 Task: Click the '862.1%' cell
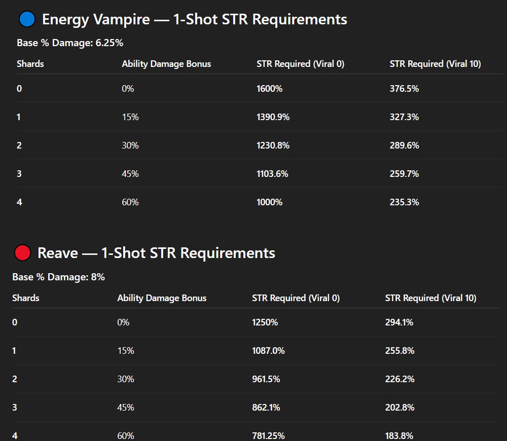tap(266, 408)
